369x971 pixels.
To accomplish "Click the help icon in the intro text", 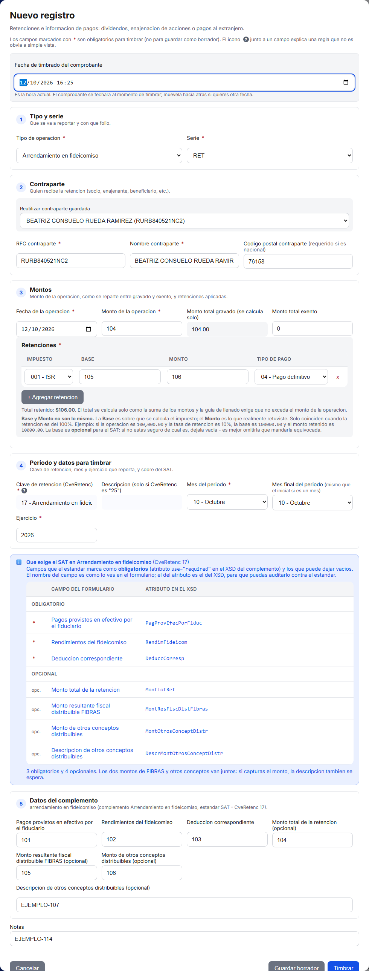I will pyautogui.click(x=246, y=40).
